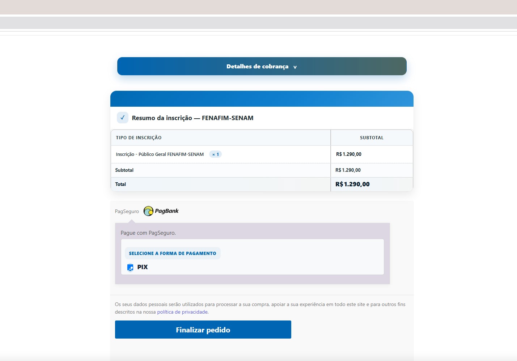Click the TIPO DE INSCRIÇÃO column header
This screenshot has height=361, width=517.
(139, 137)
